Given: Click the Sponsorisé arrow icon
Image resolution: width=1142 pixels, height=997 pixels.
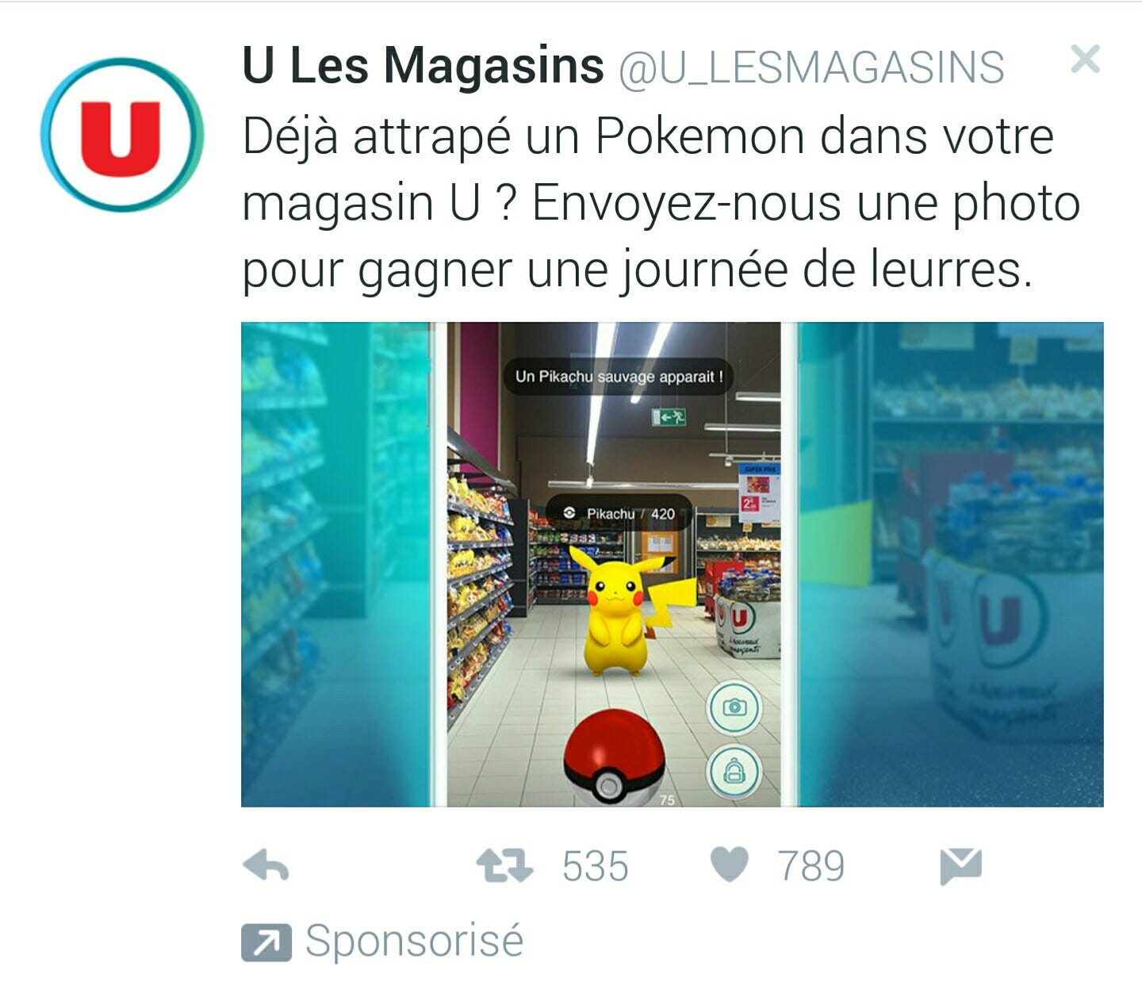Looking at the screenshot, I should 266,943.
